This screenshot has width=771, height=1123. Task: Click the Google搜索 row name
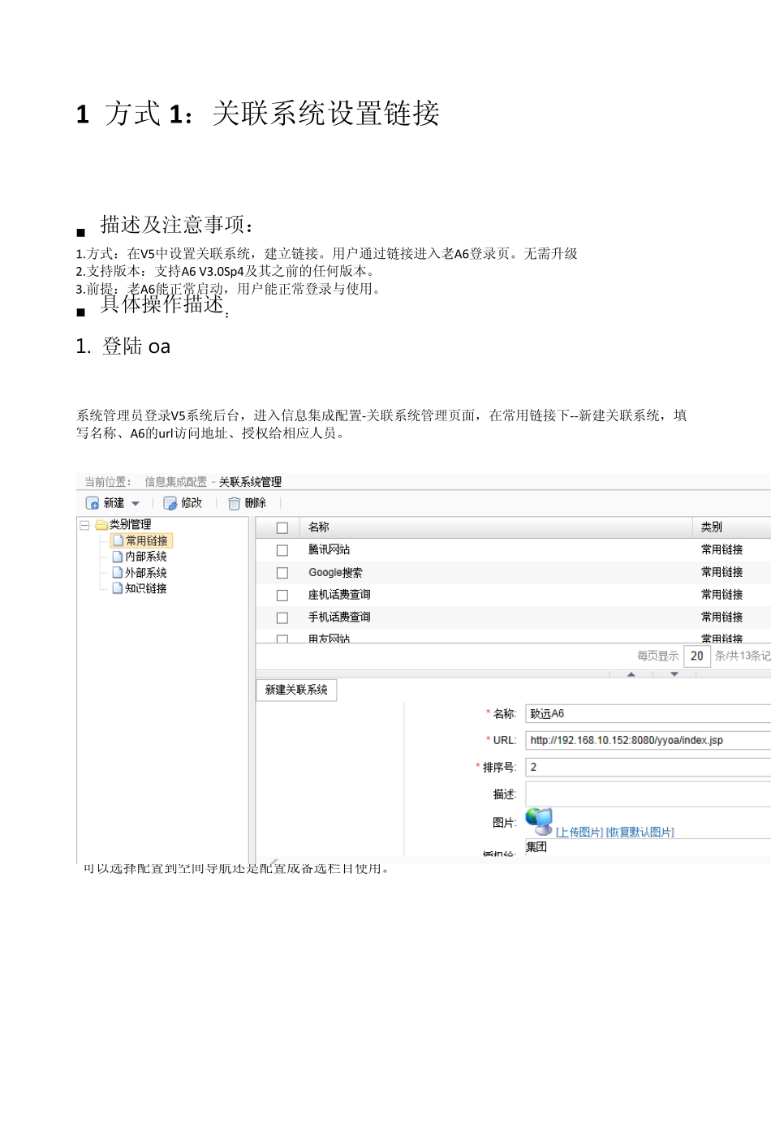tap(335, 573)
